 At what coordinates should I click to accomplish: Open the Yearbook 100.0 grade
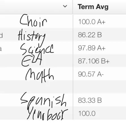coord(87,113)
